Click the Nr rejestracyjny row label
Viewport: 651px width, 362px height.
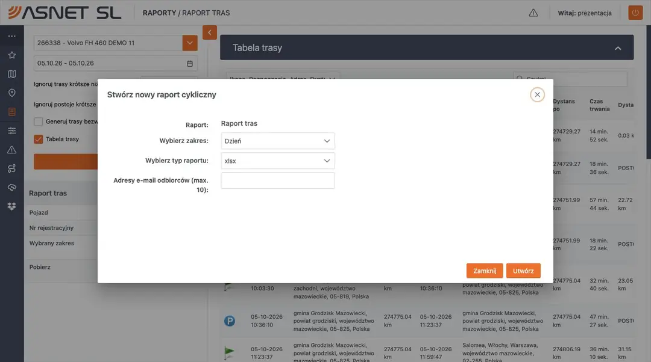click(51, 228)
